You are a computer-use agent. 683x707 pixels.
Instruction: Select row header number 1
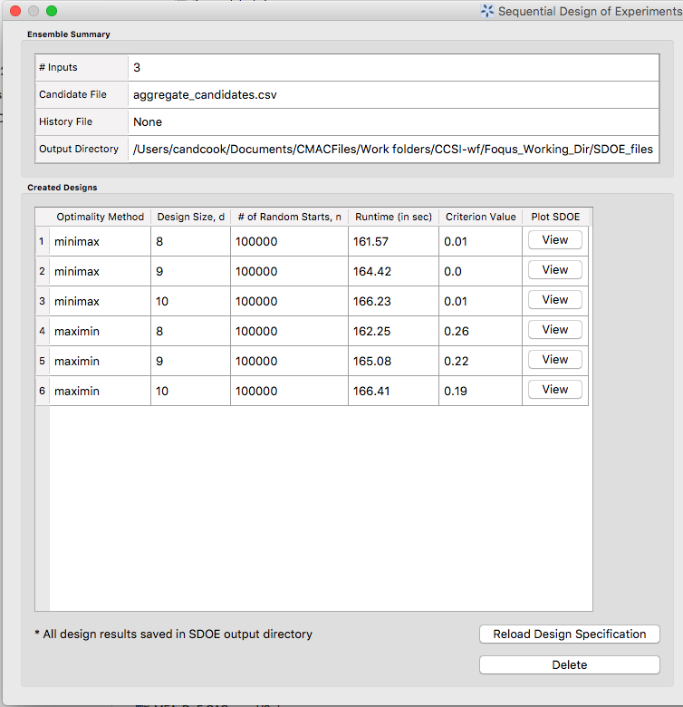pos(42,241)
